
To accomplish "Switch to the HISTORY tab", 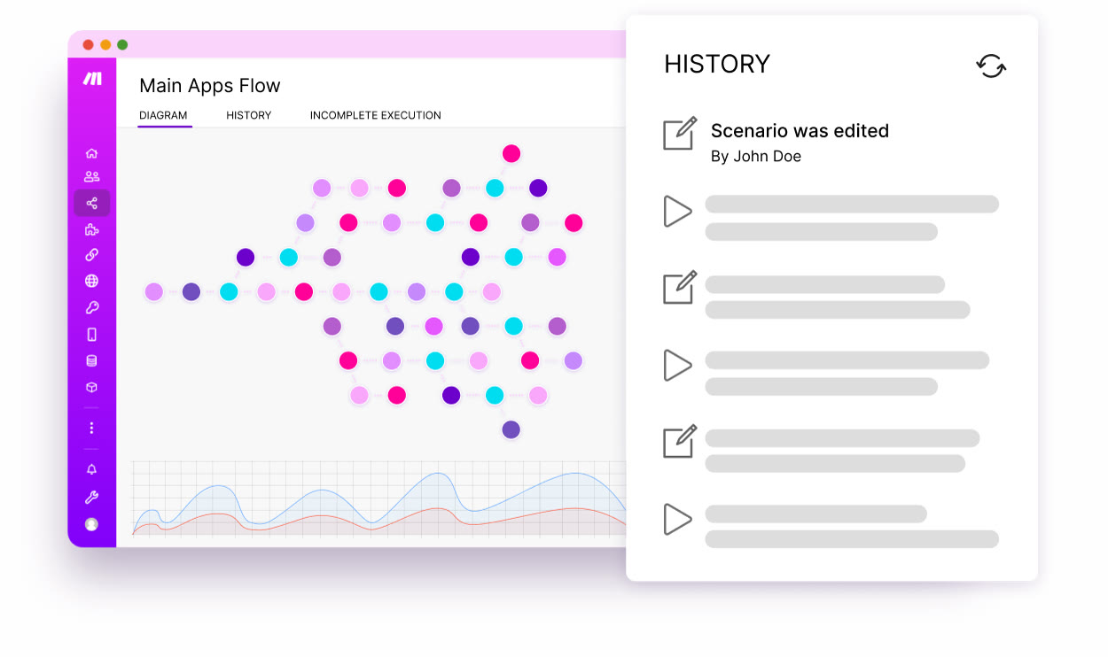I will 248,115.
